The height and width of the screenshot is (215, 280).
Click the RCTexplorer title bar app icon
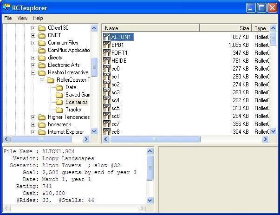6,8
